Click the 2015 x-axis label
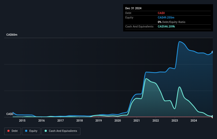217x139 pixels. [22, 121]
